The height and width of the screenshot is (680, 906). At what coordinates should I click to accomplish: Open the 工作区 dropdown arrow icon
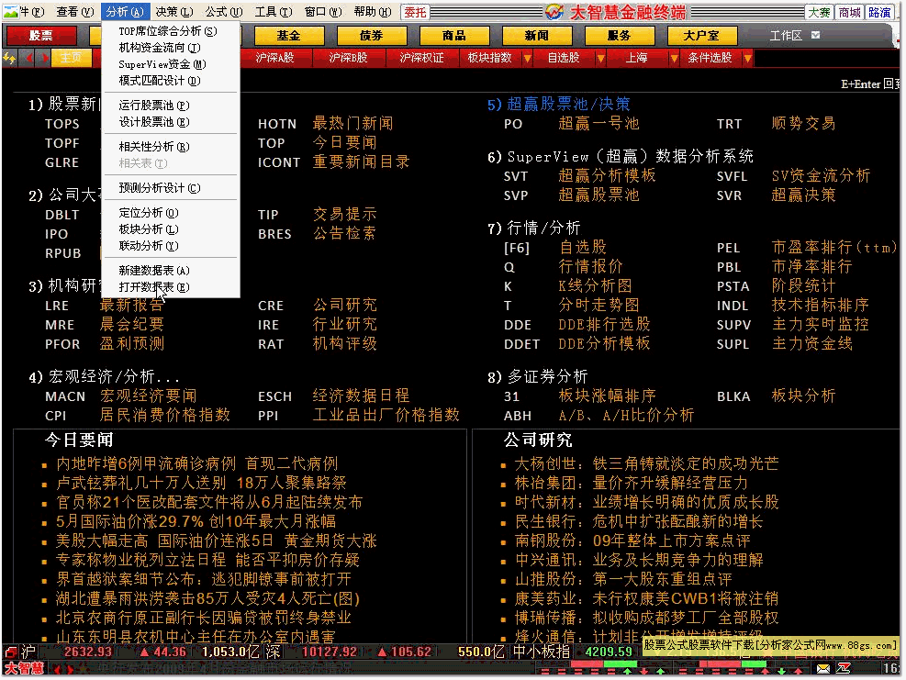pyautogui.click(x=815, y=35)
